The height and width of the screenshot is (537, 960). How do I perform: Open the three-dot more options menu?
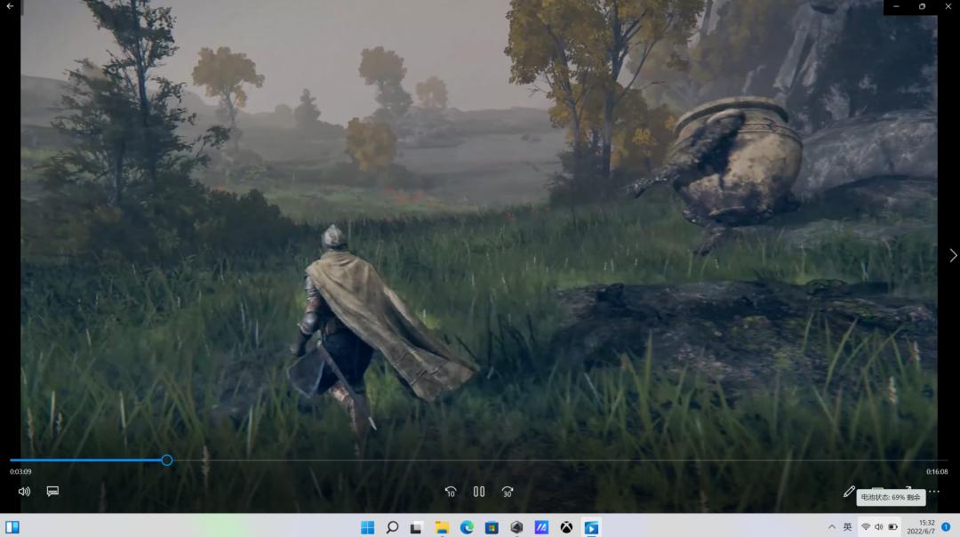(933, 492)
